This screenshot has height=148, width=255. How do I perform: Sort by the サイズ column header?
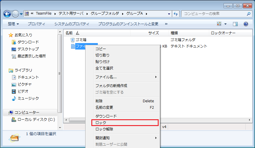pos(153,33)
